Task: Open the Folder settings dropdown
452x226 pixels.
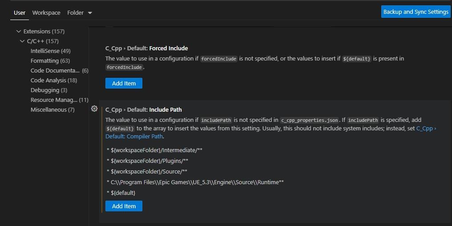Action: pyautogui.click(x=80, y=13)
